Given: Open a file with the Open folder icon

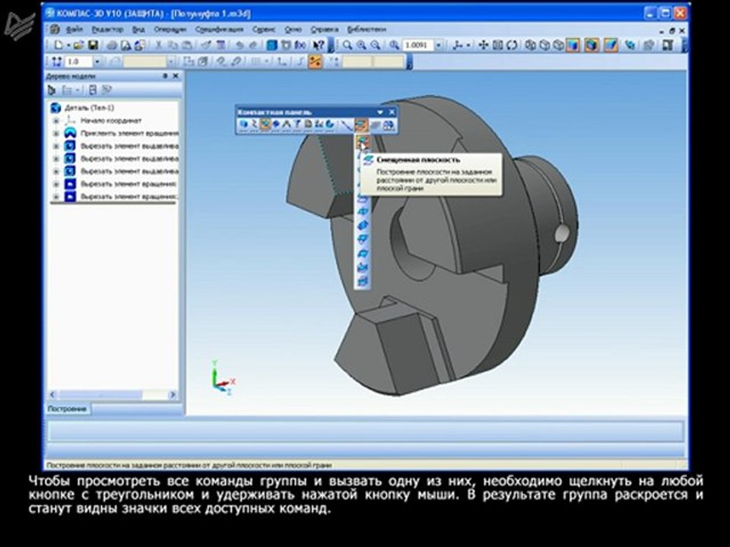Looking at the screenshot, I should pyautogui.click(x=78, y=45).
